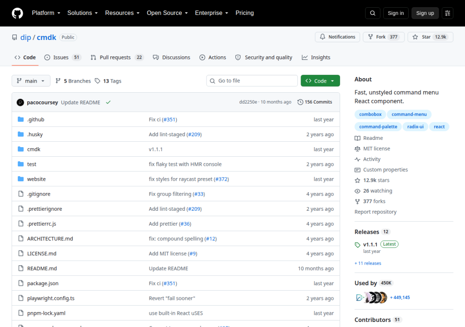
Task: Expand the Platform menu
Action: point(46,13)
